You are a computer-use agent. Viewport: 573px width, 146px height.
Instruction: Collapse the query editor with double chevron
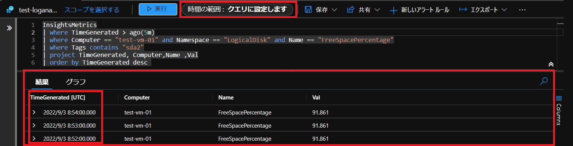point(551,64)
